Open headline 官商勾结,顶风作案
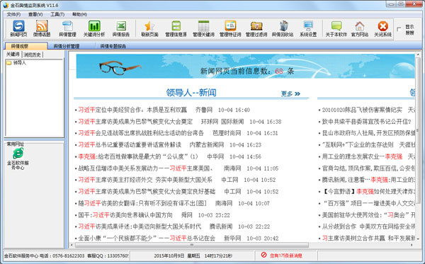The image size is (425, 264). [x=368, y=168]
